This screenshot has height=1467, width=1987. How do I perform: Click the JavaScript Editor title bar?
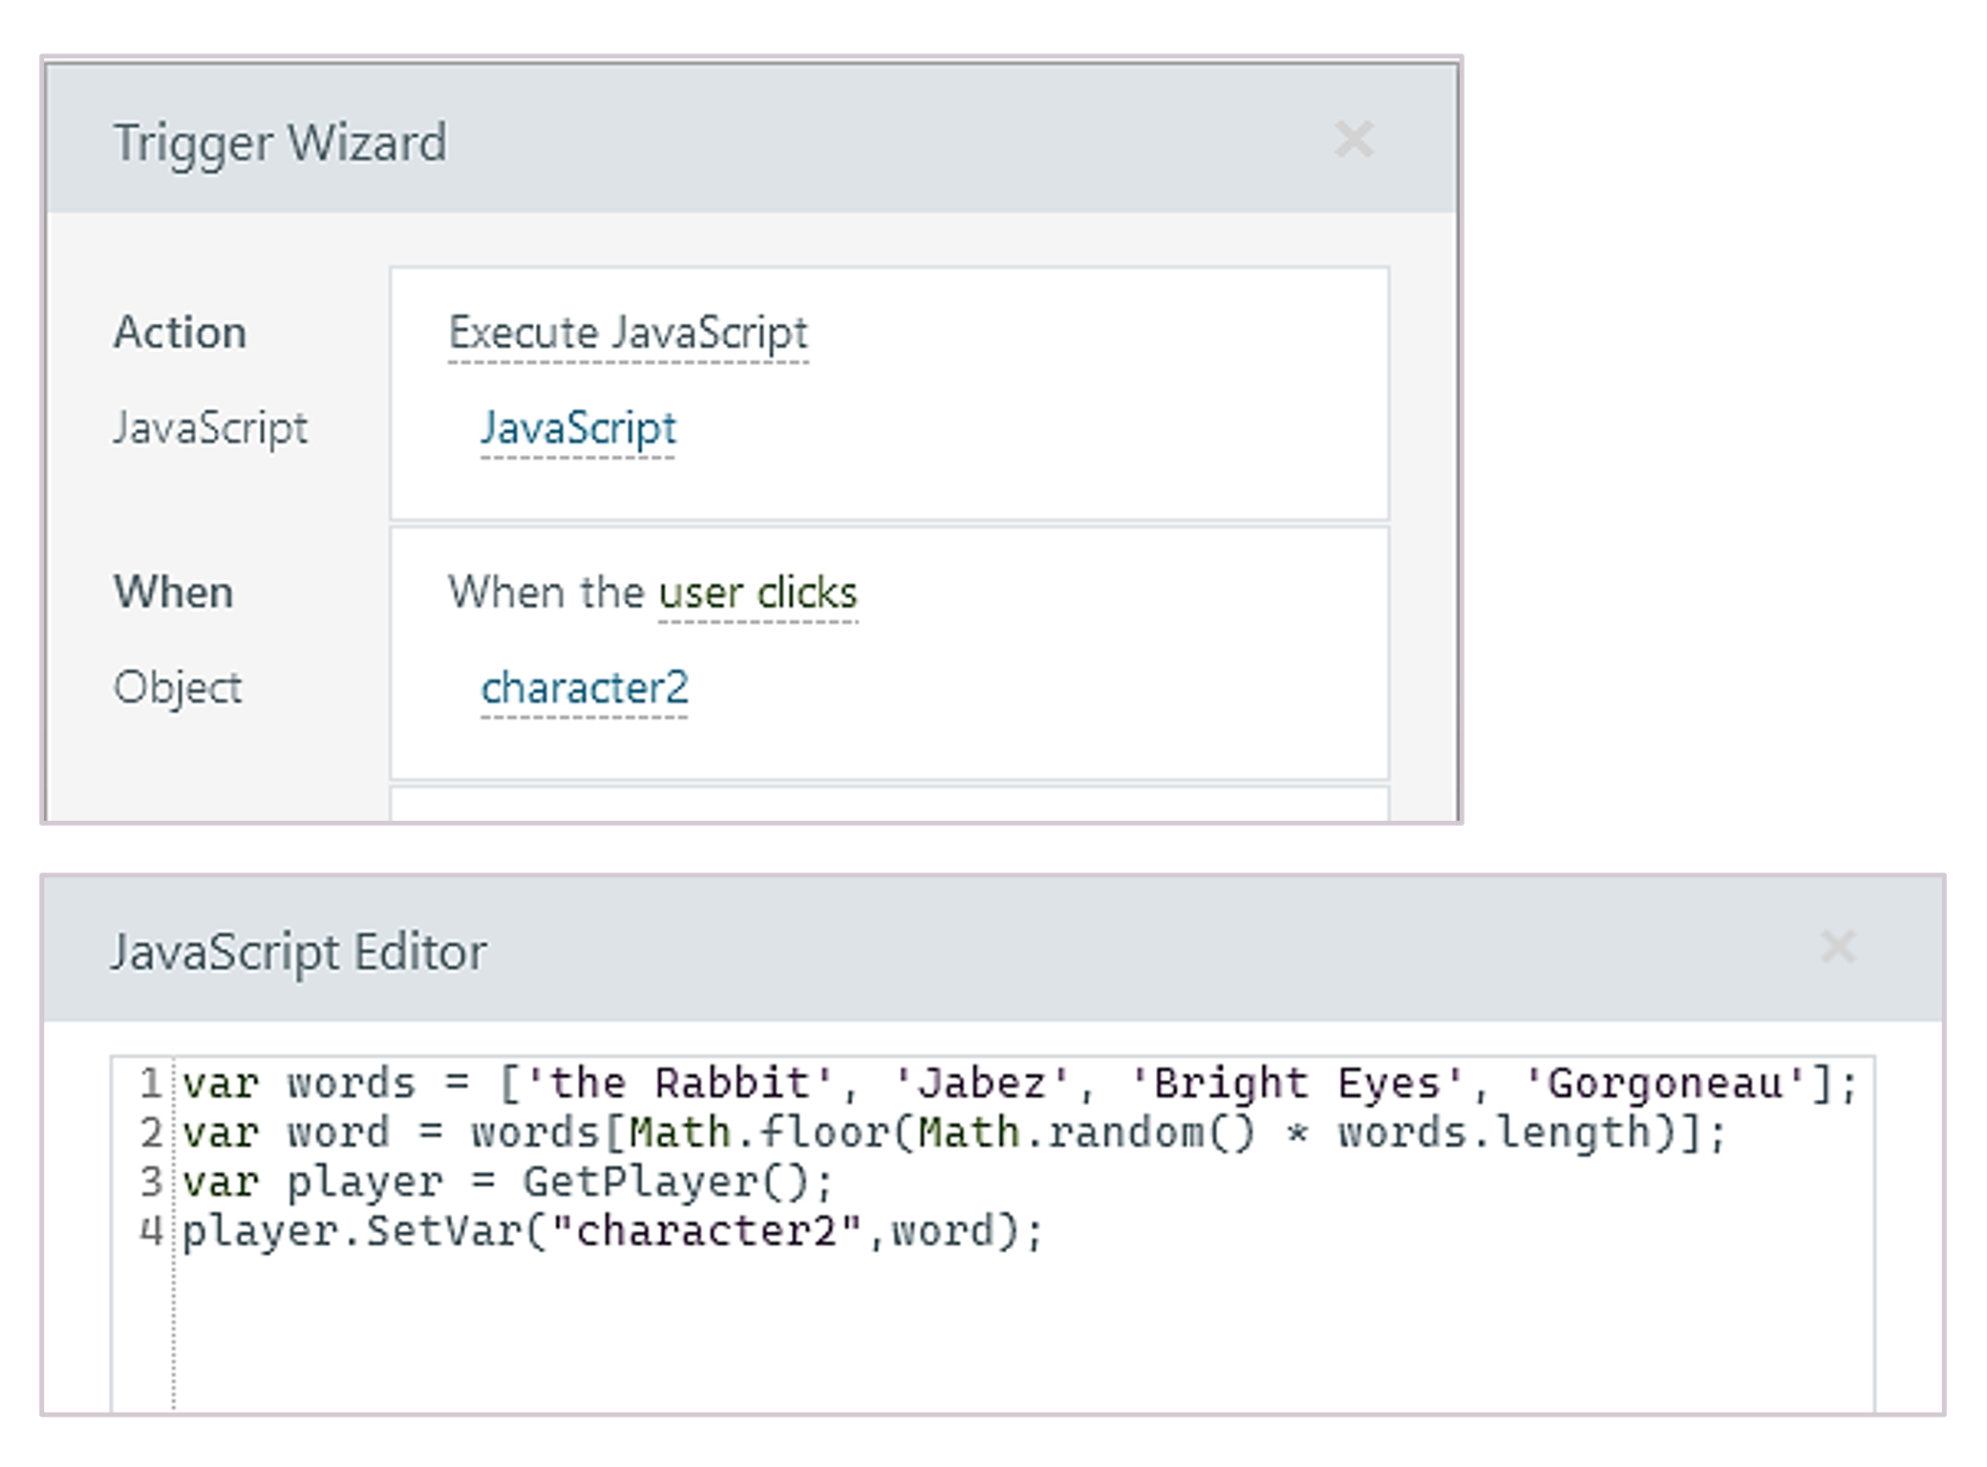pos(993,950)
